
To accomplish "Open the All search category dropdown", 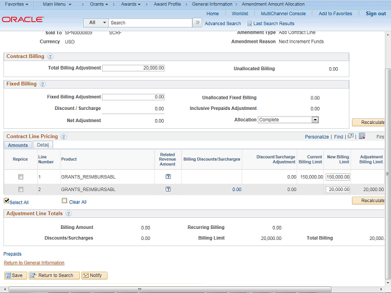I will (x=95, y=23).
